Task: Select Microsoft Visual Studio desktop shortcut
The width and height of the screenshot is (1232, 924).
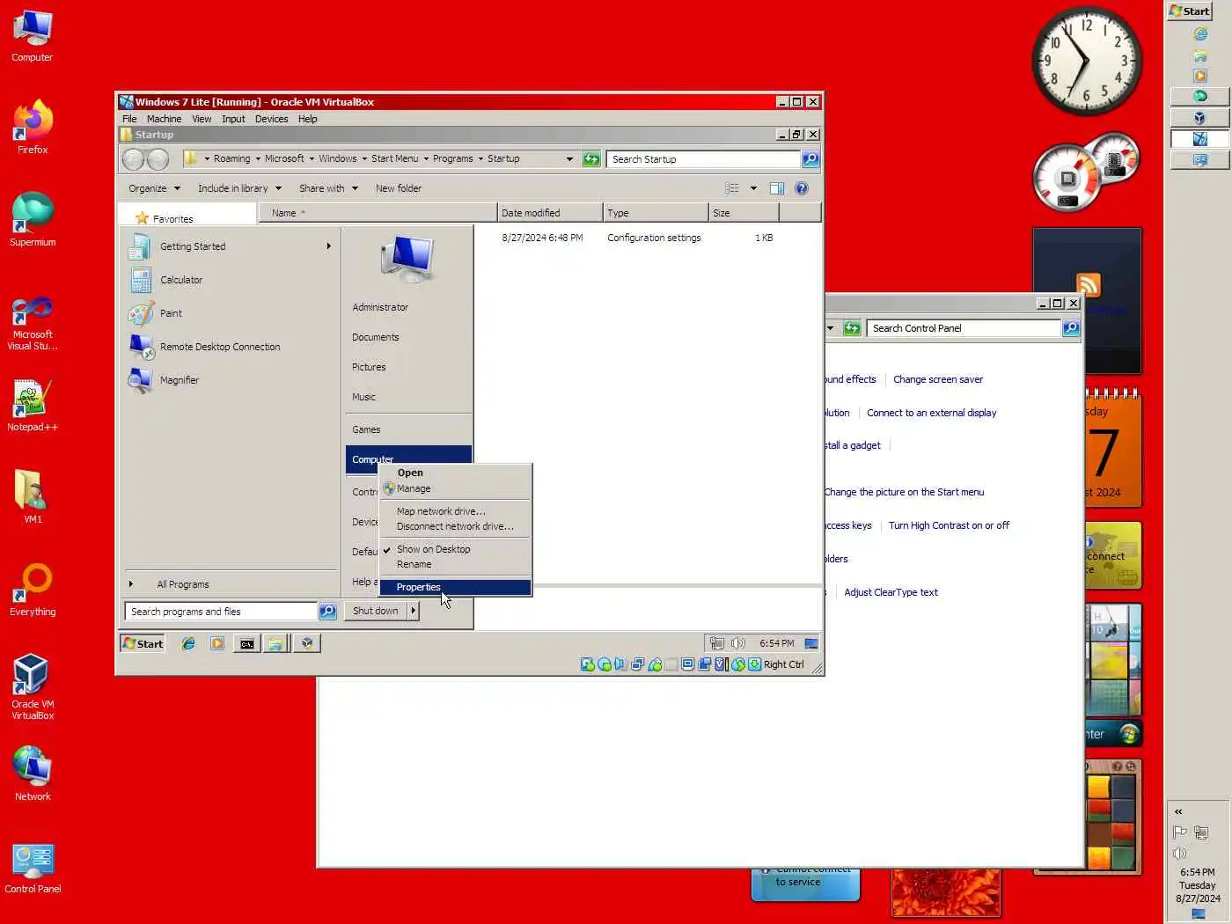Action: click(33, 323)
